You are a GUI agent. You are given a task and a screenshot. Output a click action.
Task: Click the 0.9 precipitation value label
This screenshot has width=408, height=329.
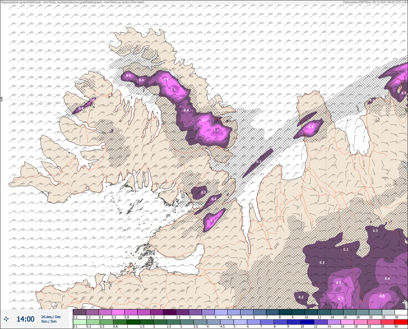pos(166,80)
